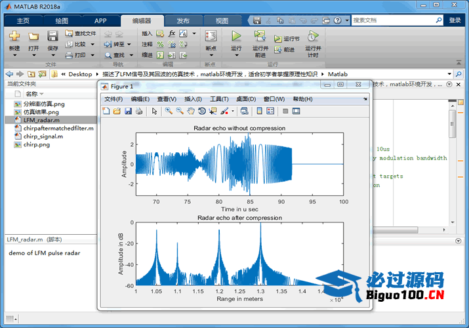Open a file with the 打开 folder icon
The height and width of the screenshot is (328, 469).
coord(33,37)
